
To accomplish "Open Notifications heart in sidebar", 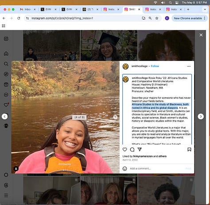I will click(x=6, y=105).
